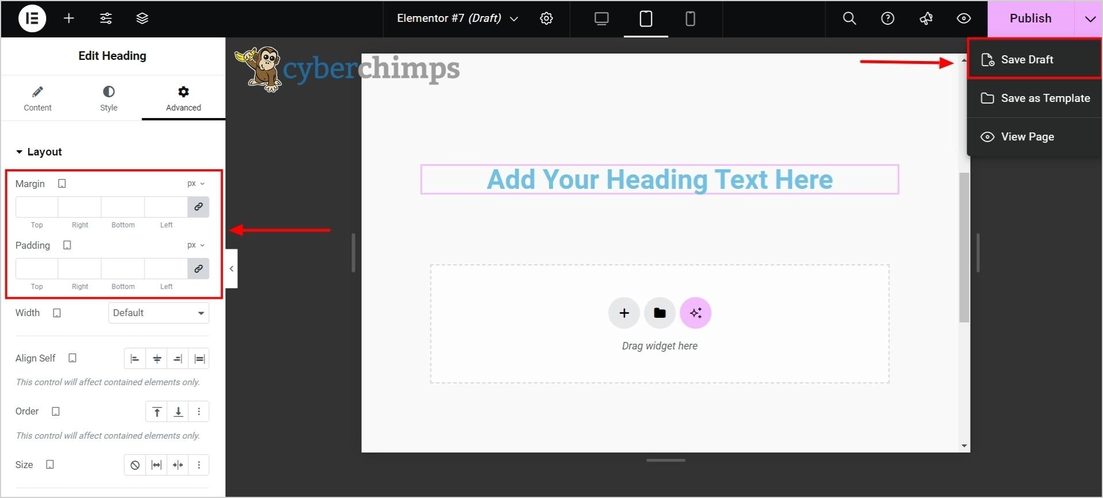Click the canvas scroll down arrow
1103x498 pixels.
(x=964, y=446)
